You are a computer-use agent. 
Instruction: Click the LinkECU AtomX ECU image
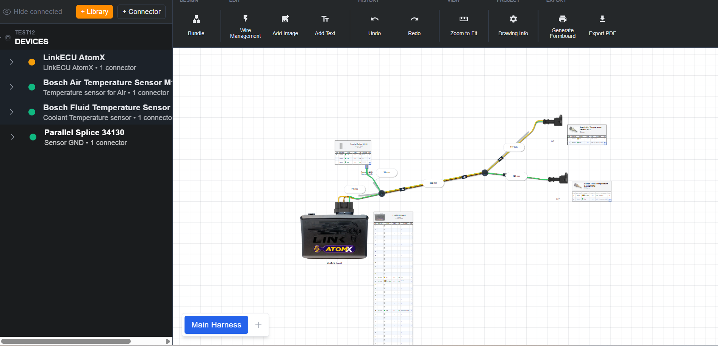pos(334,237)
